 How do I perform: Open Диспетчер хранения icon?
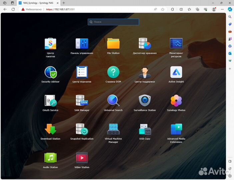pyautogui.click(x=145, y=44)
